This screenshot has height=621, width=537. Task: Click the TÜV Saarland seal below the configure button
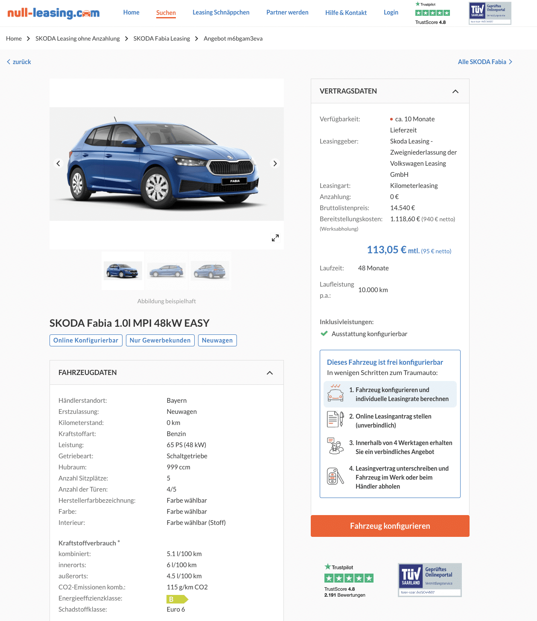430,580
